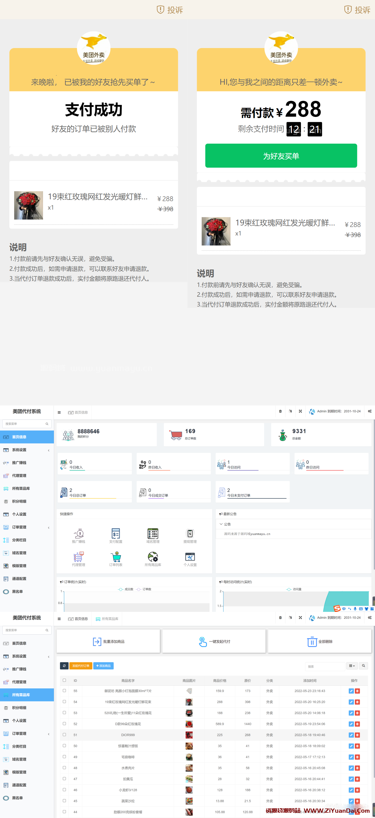Check the box for product ID 55
This screenshot has height=818, width=375.
click(64, 691)
